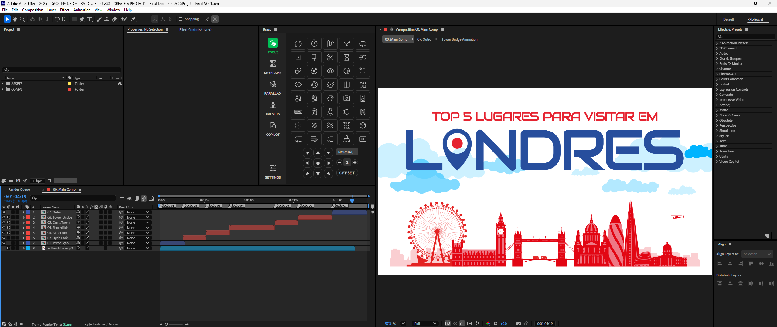Click the cyan label color of Rollanddrop.mp3

click(x=28, y=248)
